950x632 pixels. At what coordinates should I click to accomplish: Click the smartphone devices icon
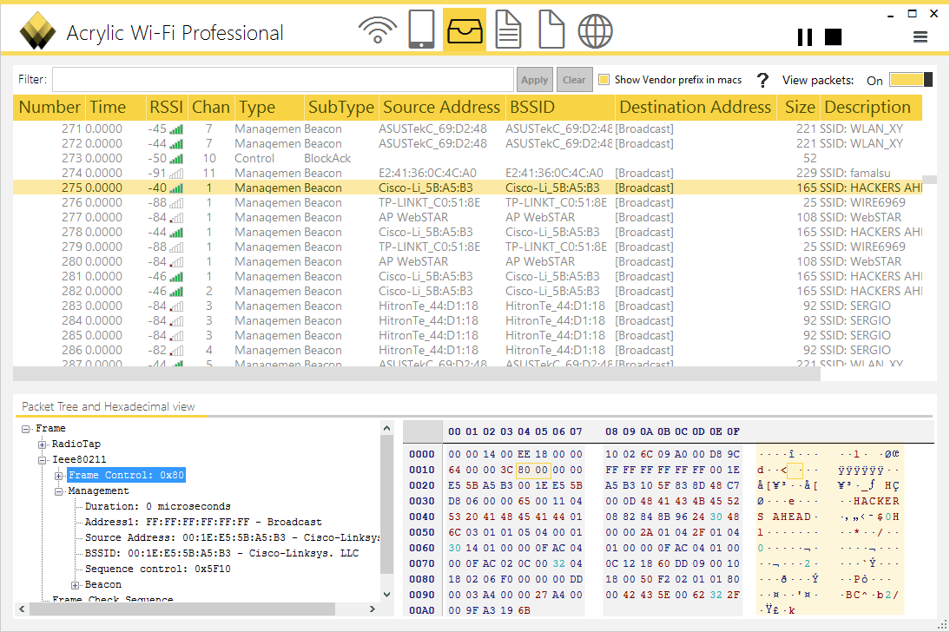(x=421, y=30)
